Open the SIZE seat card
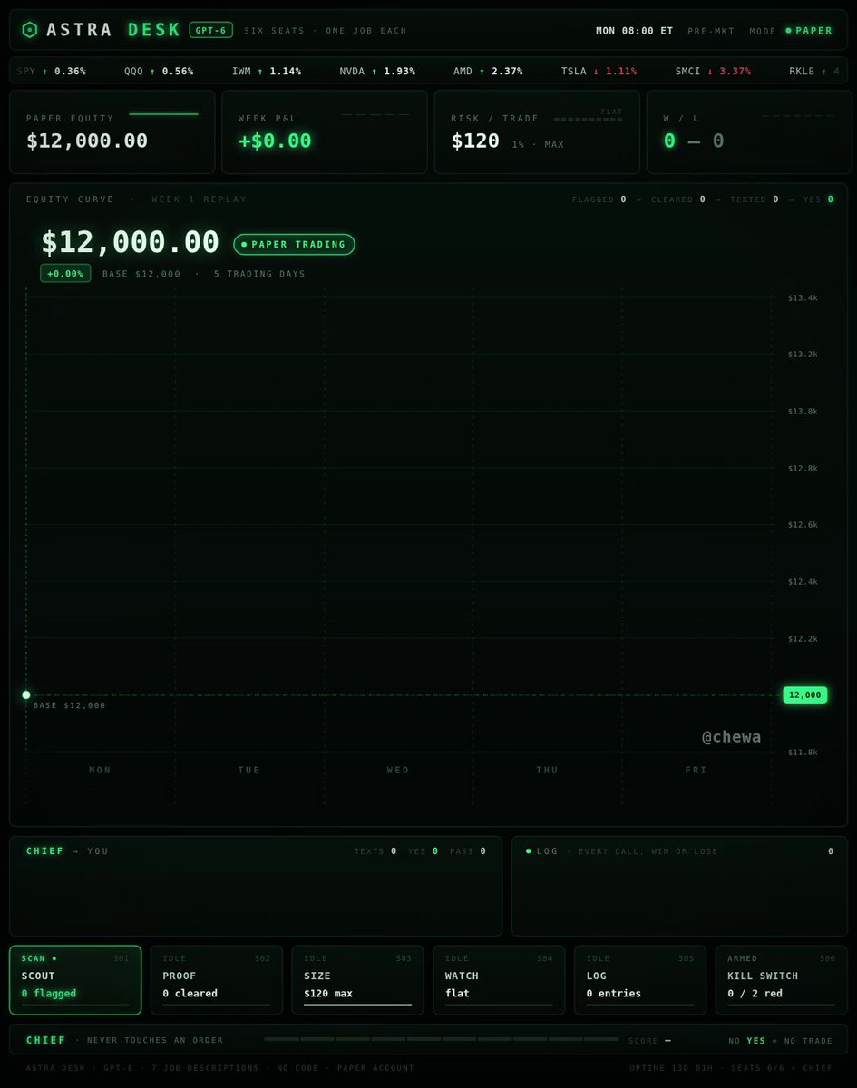 click(358, 980)
